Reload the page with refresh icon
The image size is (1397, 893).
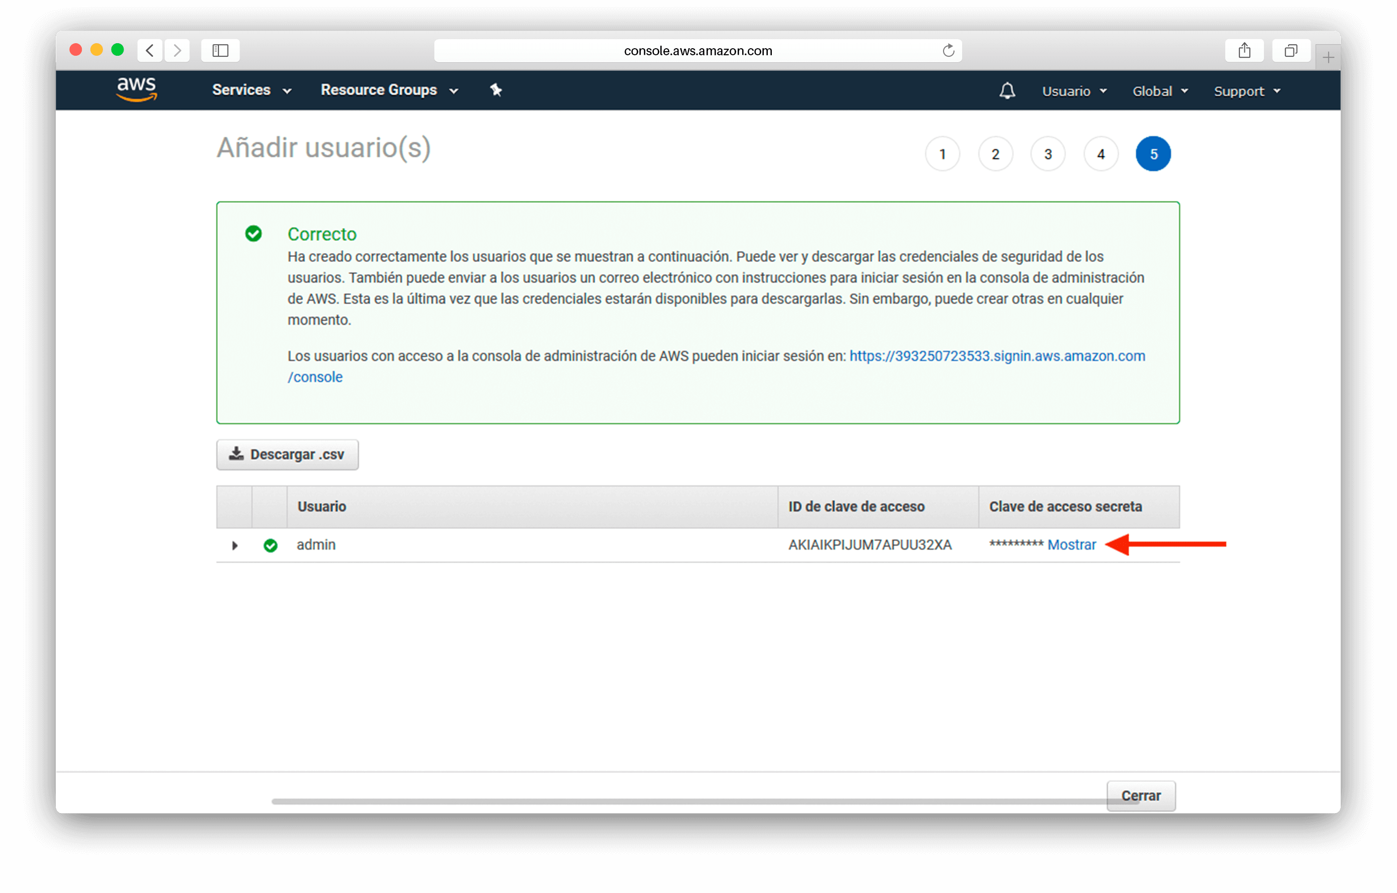(949, 51)
